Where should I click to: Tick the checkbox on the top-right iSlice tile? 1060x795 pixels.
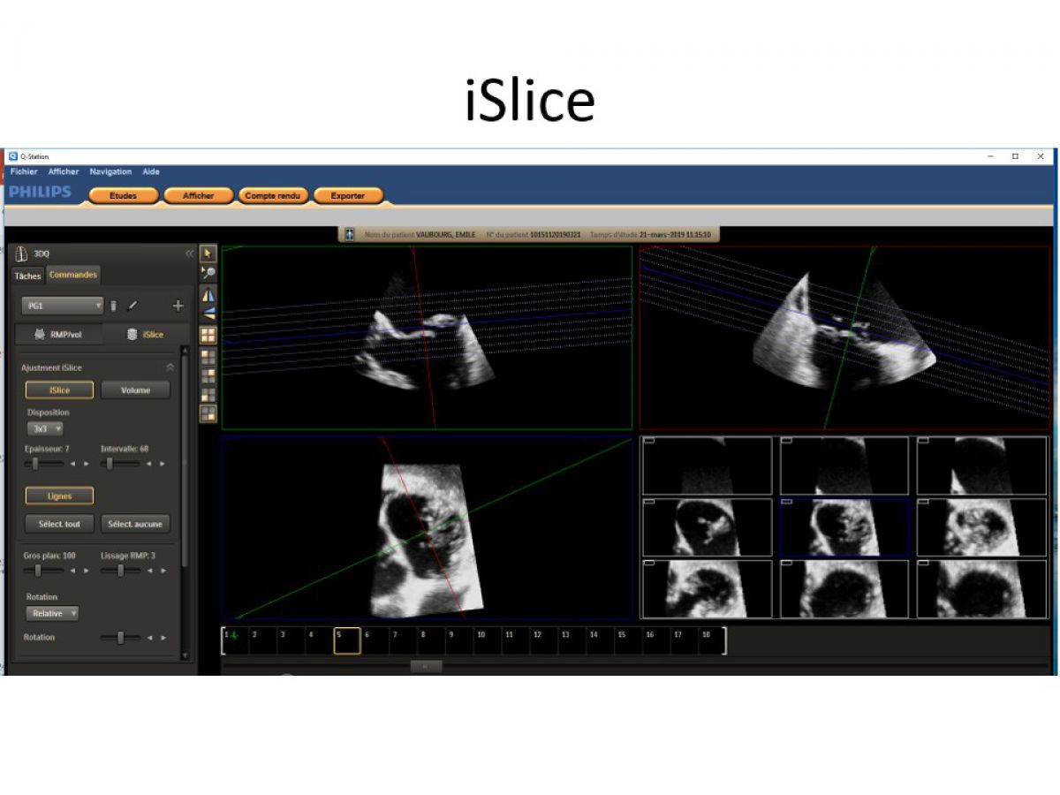coord(923,441)
